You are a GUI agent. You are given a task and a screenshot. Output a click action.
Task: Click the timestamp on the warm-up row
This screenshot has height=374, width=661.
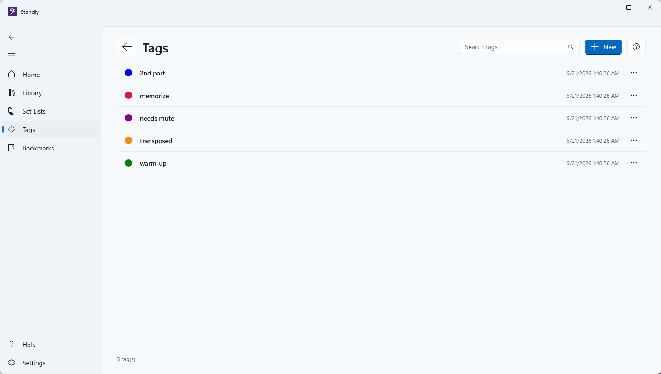click(x=593, y=163)
